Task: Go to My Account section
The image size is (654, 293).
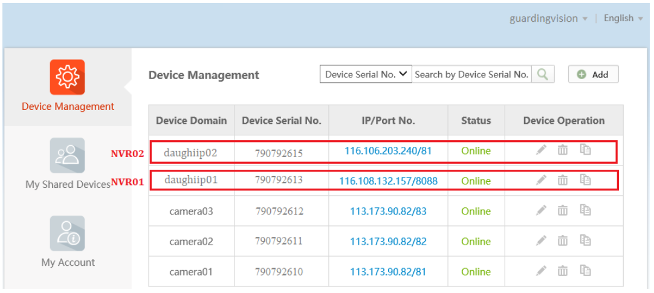Action: pos(68,242)
